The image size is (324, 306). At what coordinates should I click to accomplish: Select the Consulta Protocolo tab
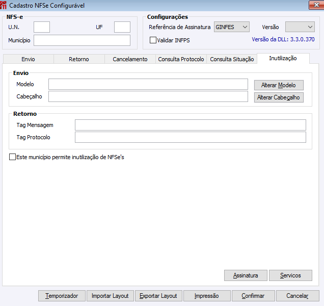point(181,59)
